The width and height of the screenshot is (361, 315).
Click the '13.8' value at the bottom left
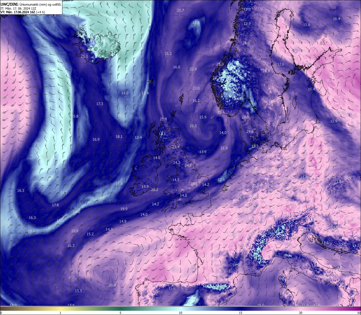click(71, 305)
